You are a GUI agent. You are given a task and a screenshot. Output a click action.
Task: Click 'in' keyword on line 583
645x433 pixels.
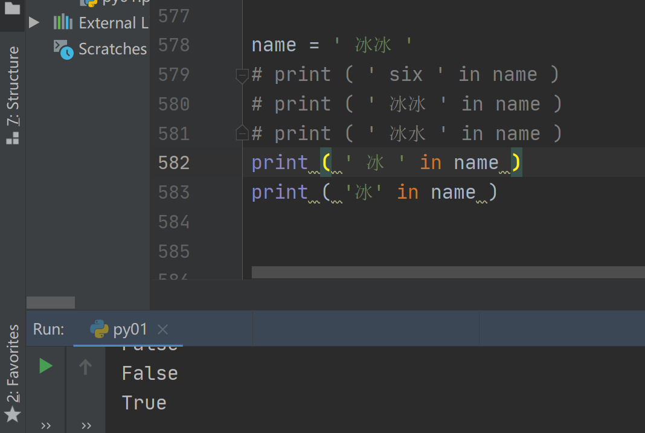[x=408, y=193]
